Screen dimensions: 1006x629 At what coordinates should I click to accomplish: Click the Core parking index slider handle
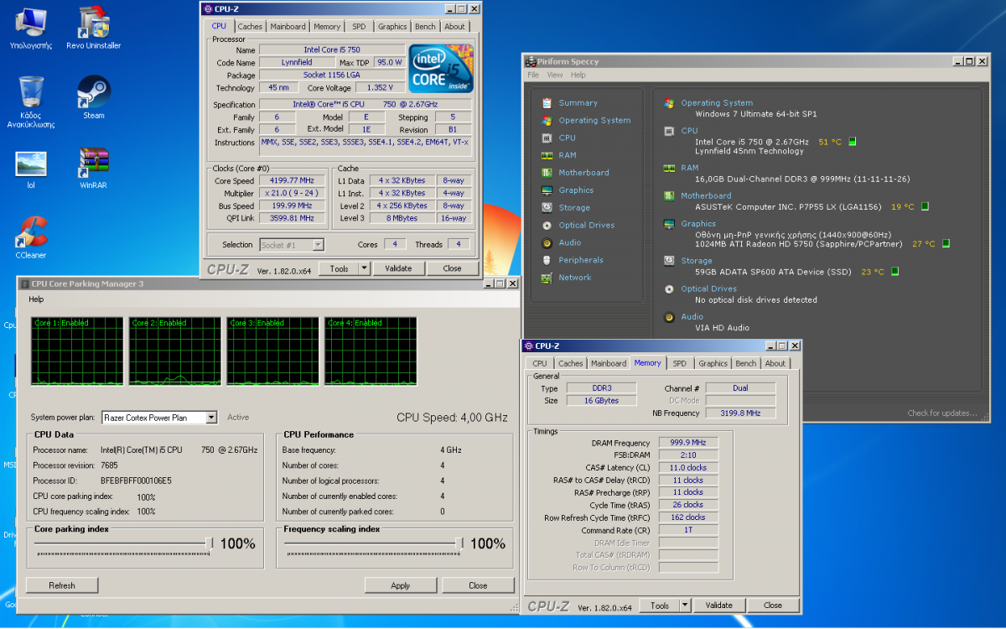210,543
